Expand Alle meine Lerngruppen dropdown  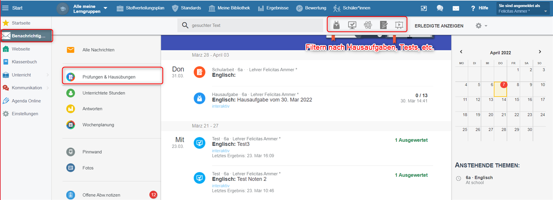[x=105, y=8]
